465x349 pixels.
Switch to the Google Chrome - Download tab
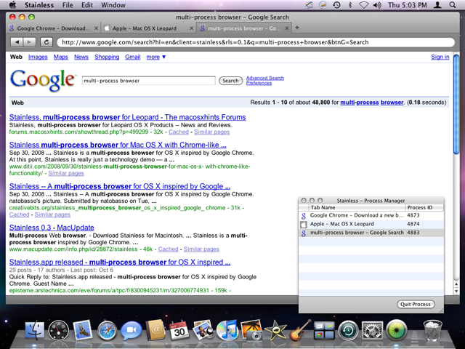53,28
